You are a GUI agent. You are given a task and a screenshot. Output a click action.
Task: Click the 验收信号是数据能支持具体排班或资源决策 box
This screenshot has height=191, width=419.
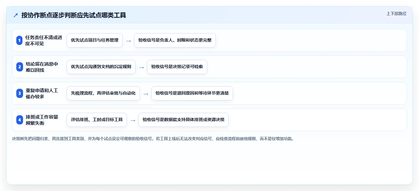[184, 120]
